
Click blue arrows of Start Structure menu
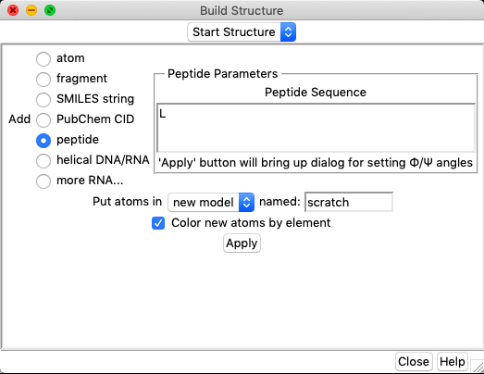[289, 31]
